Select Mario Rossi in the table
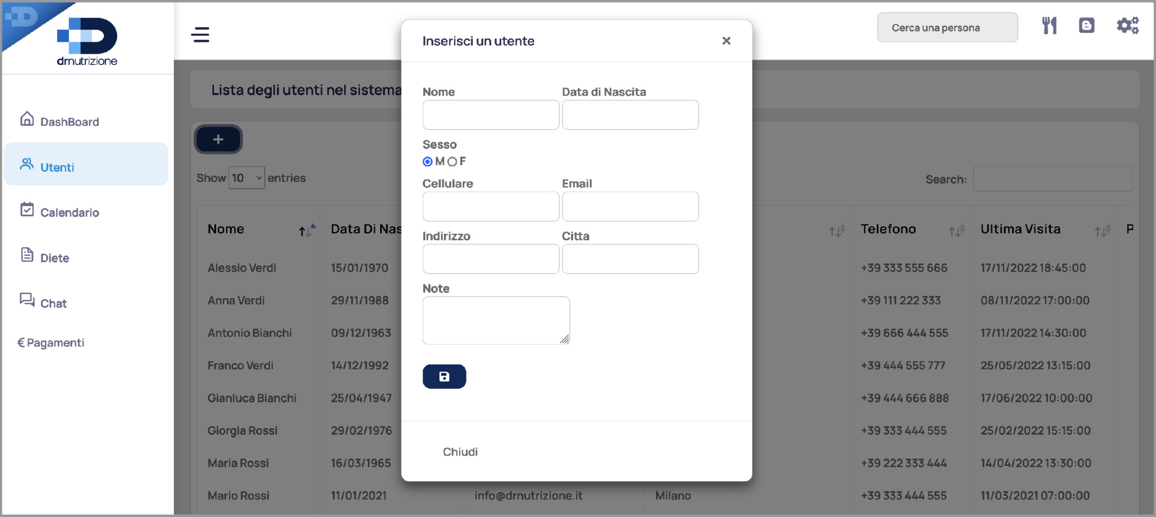Screen dimensions: 1156x517 pyautogui.click(x=238, y=495)
